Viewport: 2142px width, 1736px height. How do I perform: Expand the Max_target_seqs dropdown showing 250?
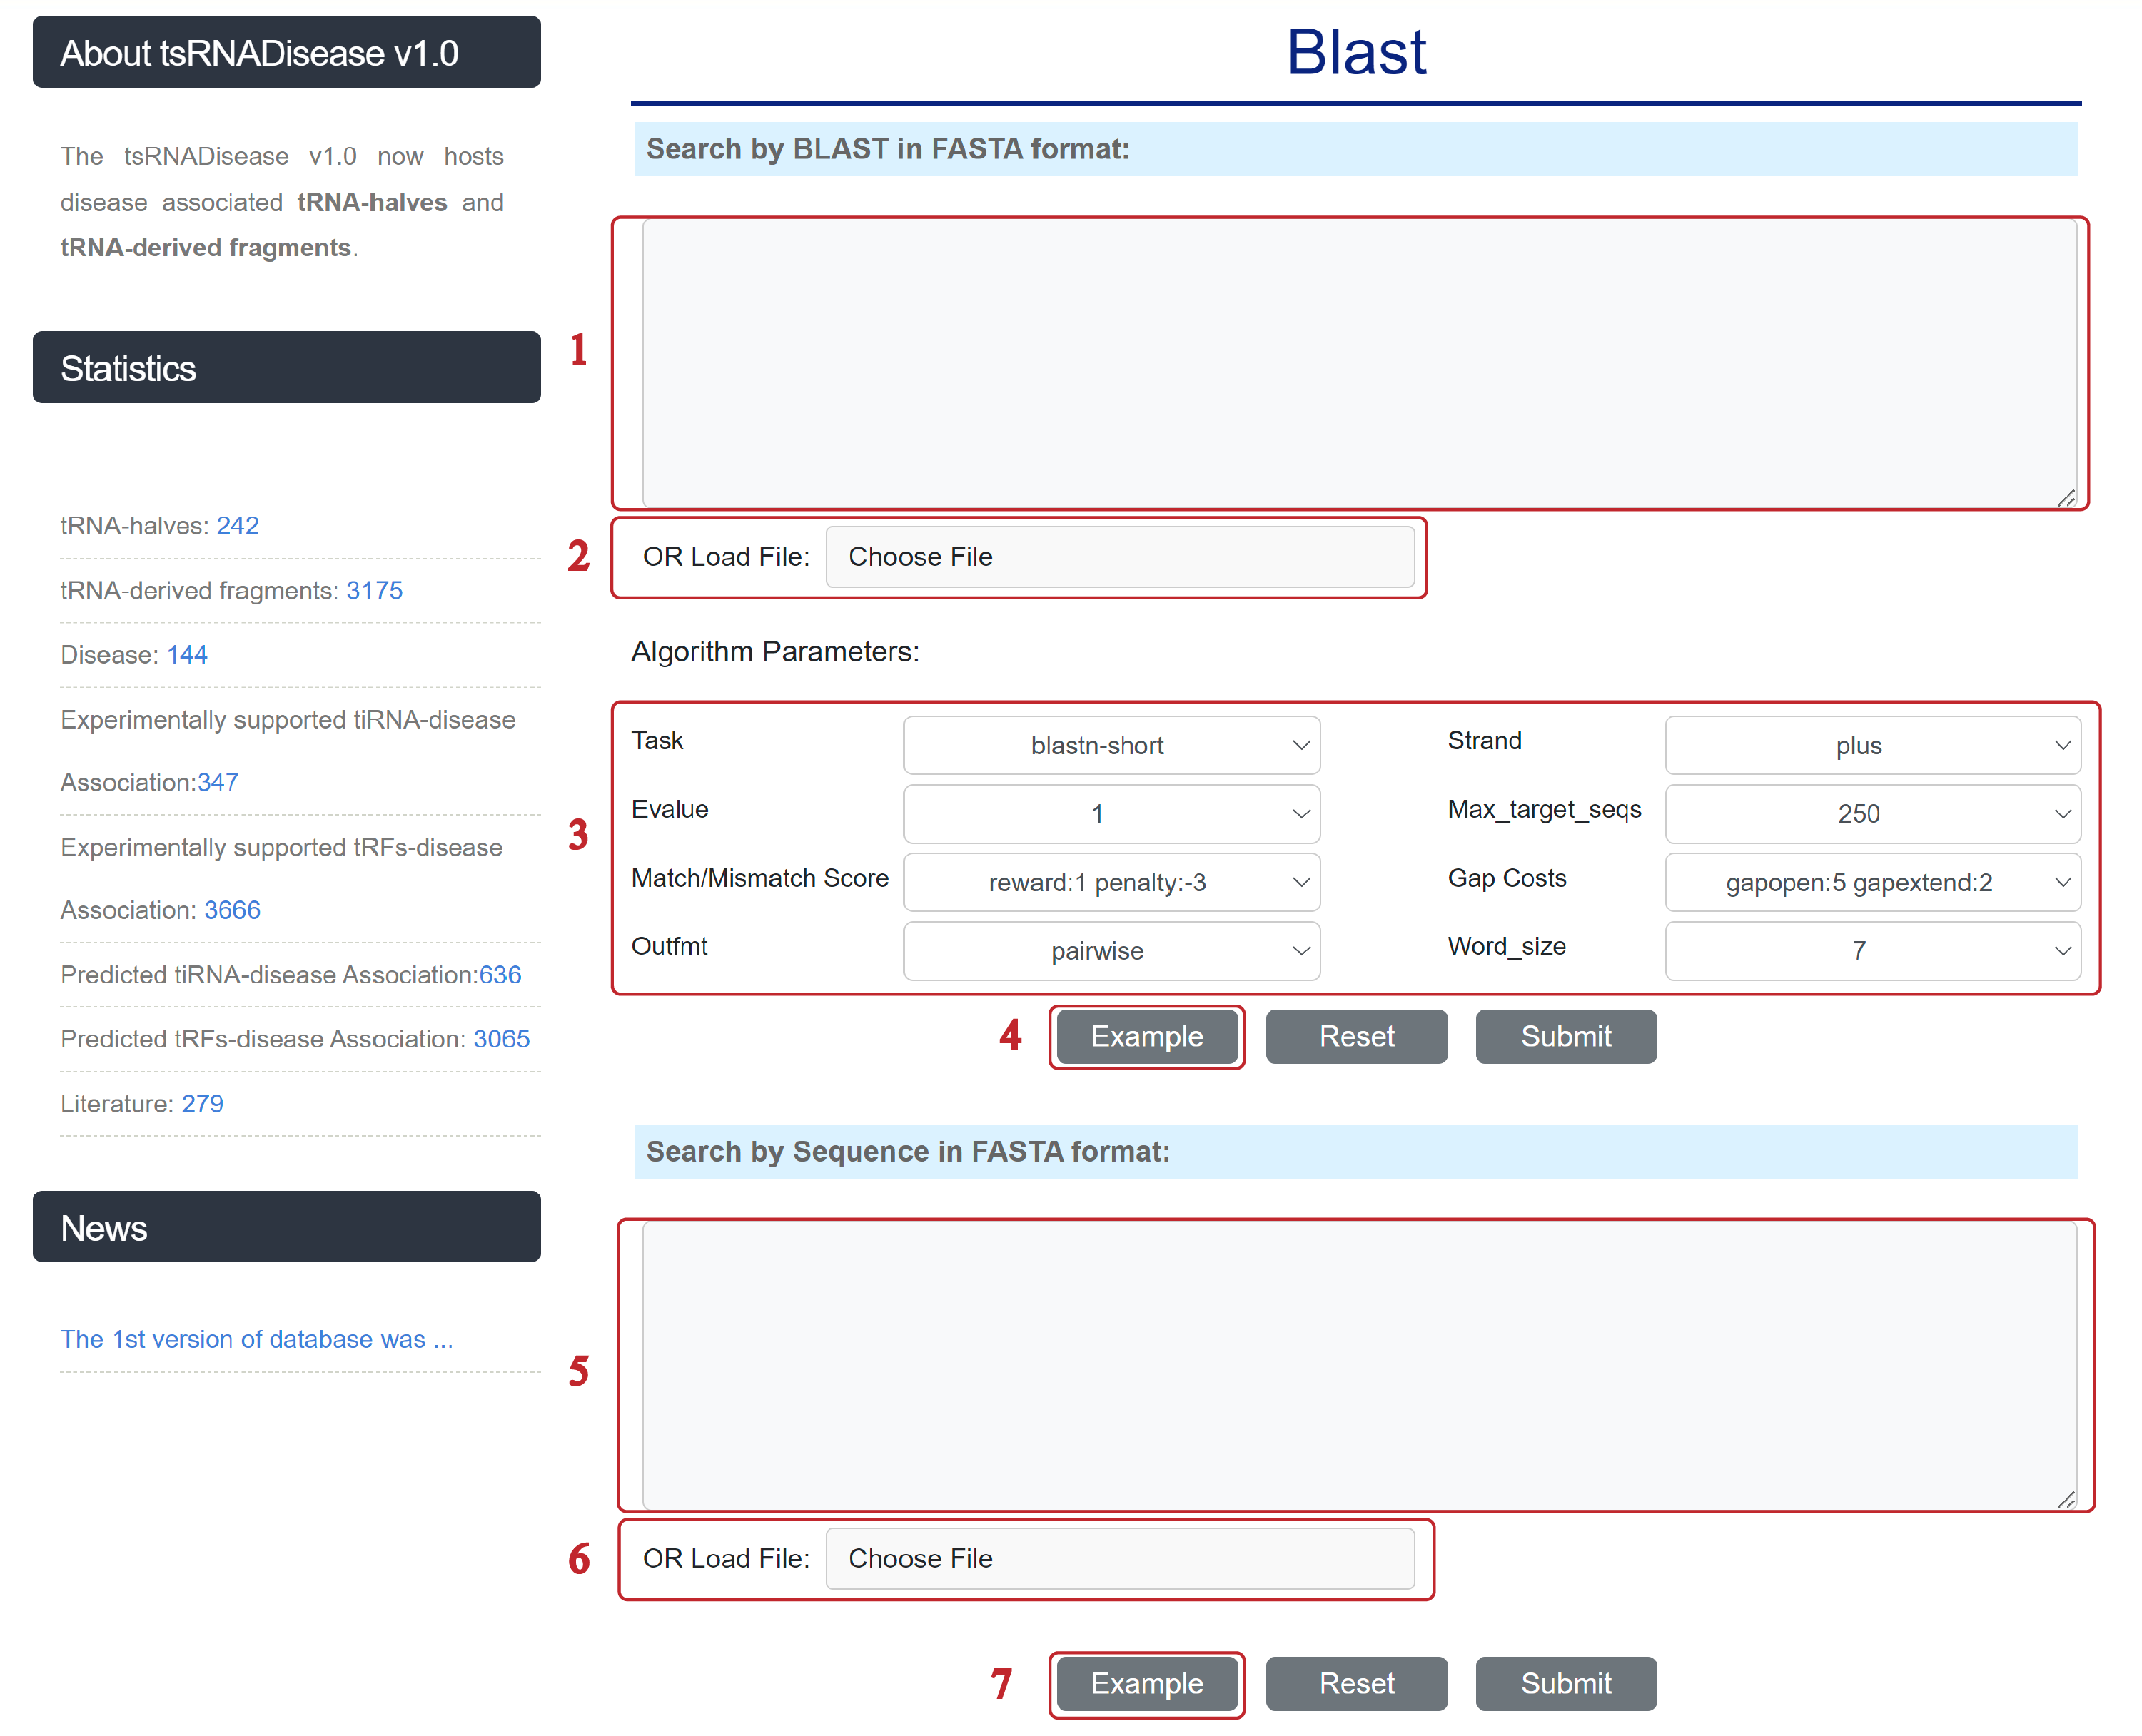(x=1872, y=814)
